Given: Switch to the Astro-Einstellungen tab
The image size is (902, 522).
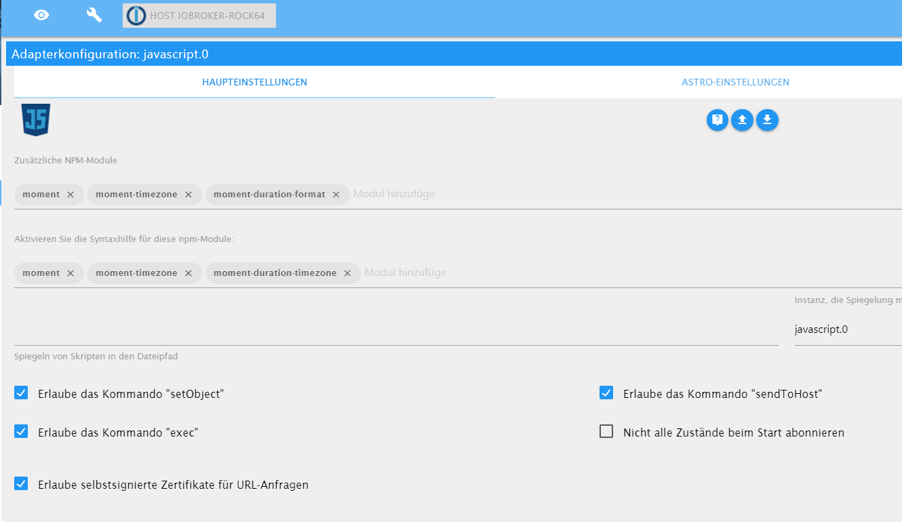Looking at the screenshot, I should click(735, 82).
